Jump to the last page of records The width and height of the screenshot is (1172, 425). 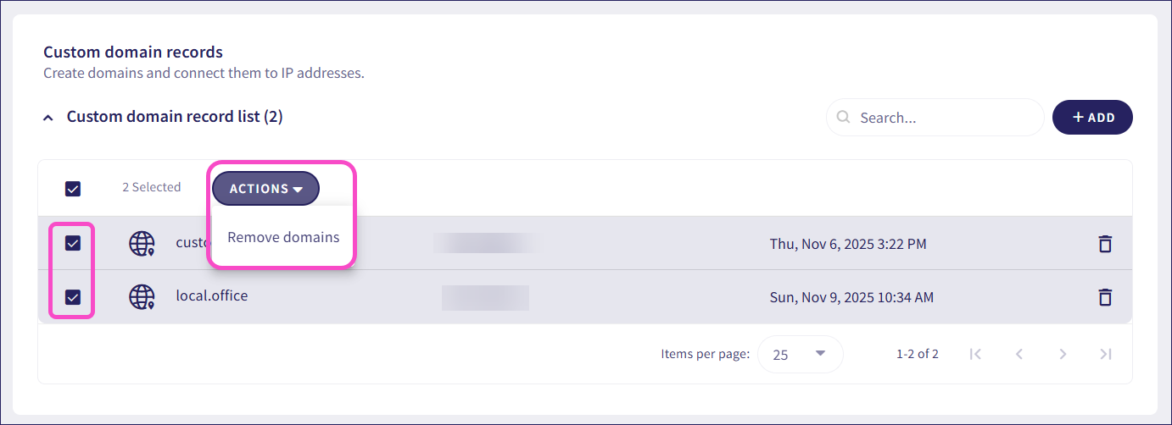(x=1105, y=354)
